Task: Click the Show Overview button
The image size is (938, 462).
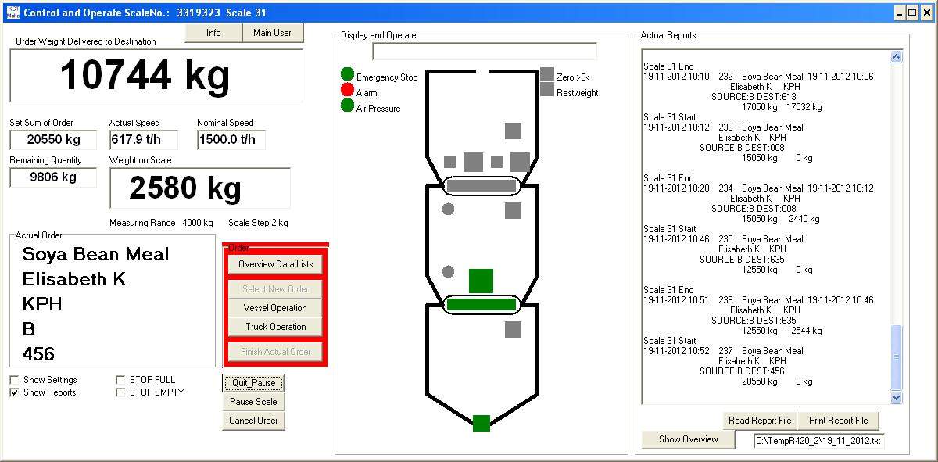Action: [x=688, y=439]
